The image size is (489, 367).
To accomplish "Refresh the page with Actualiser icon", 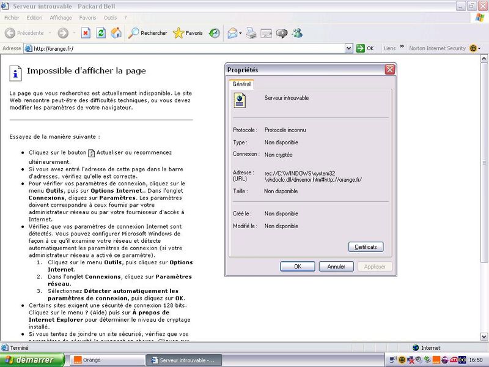I will (x=101, y=33).
